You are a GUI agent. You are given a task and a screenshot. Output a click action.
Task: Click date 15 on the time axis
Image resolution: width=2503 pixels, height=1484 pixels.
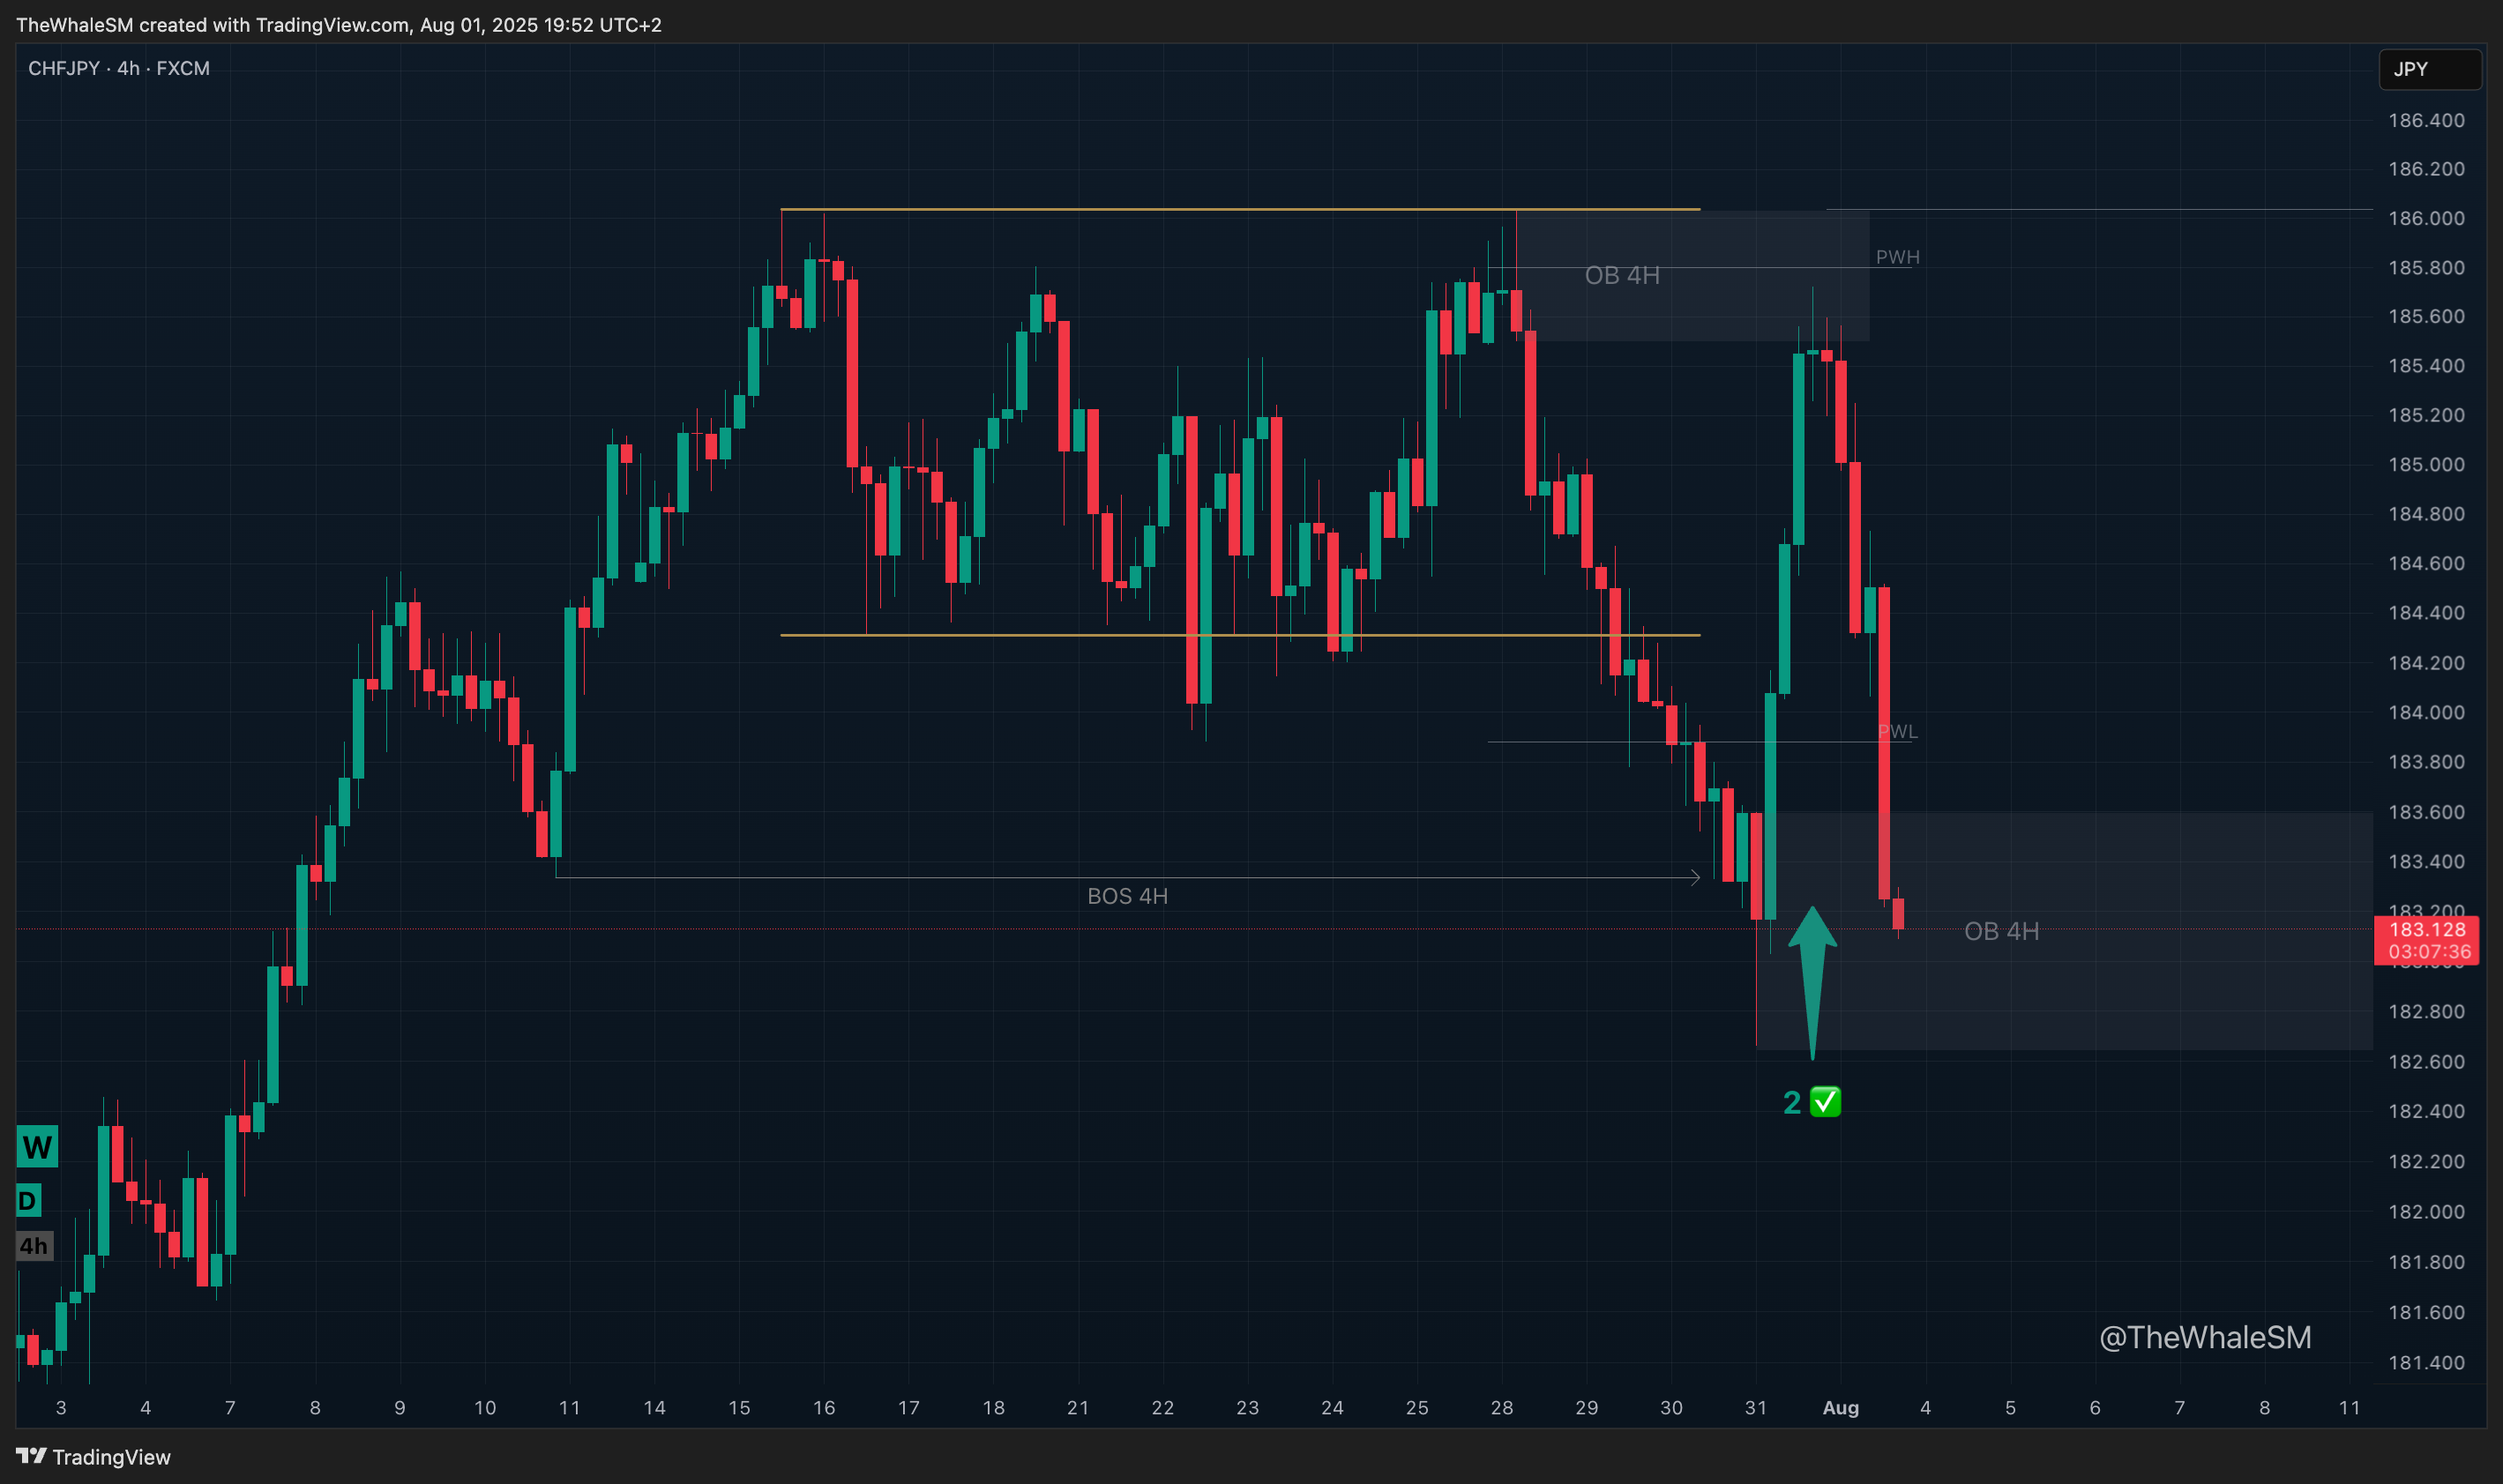pyautogui.click(x=739, y=1407)
